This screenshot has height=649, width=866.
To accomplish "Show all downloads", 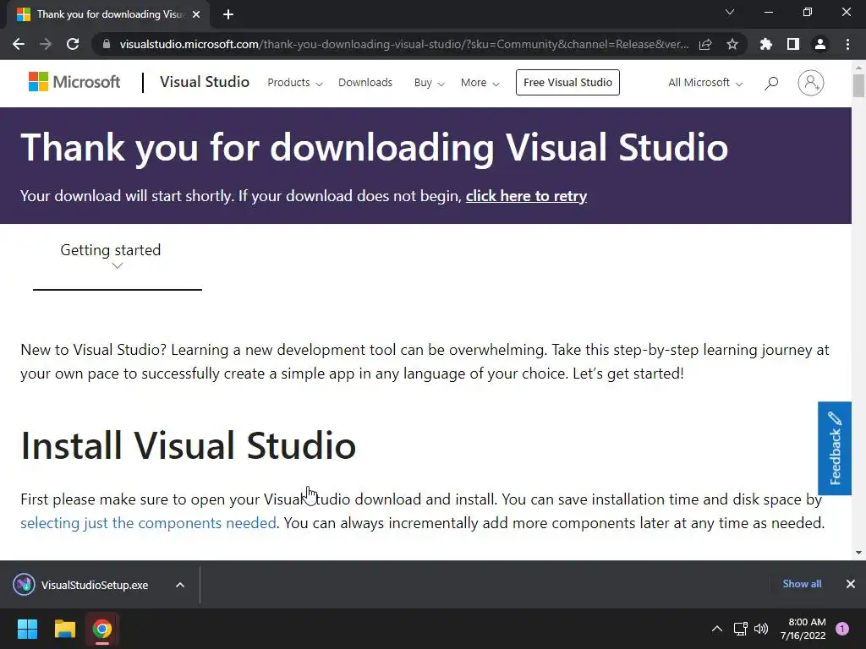I will click(802, 584).
